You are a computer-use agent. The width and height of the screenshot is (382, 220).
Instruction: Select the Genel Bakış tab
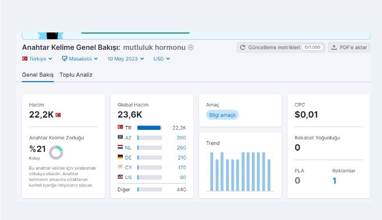(x=38, y=75)
